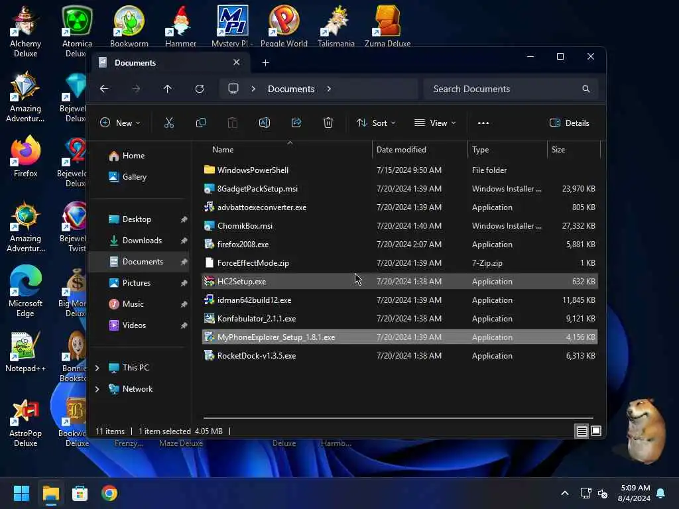Click the horizontal scrollbar in file list
Viewport: 679px width, 509px height.
tap(399, 418)
